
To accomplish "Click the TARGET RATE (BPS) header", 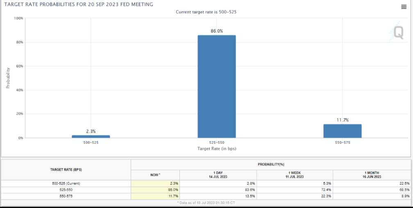I will pos(66,170).
